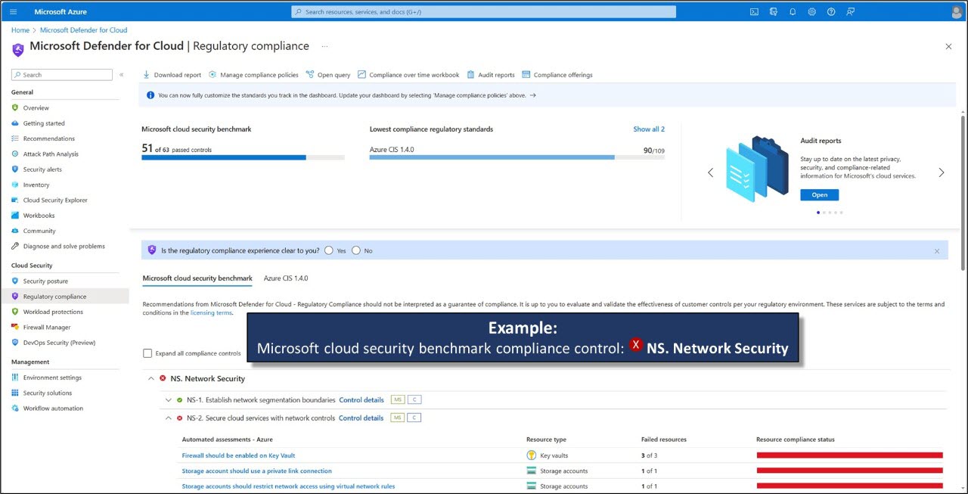
Task: Open the Directories and subscriptions filter icon
Action: 774,12
